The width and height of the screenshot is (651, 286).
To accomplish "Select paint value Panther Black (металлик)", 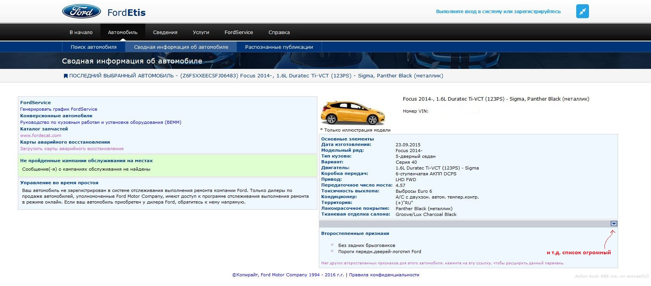I will [x=424, y=209].
